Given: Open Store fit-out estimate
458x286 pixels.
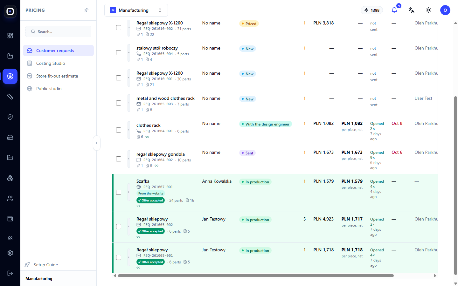Looking at the screenshot, I should coord(59,76).
